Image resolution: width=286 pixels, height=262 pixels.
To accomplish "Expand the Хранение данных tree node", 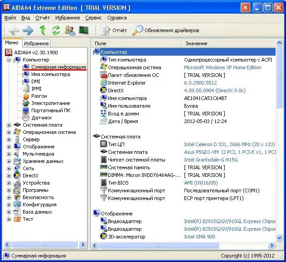I will 9,161.
